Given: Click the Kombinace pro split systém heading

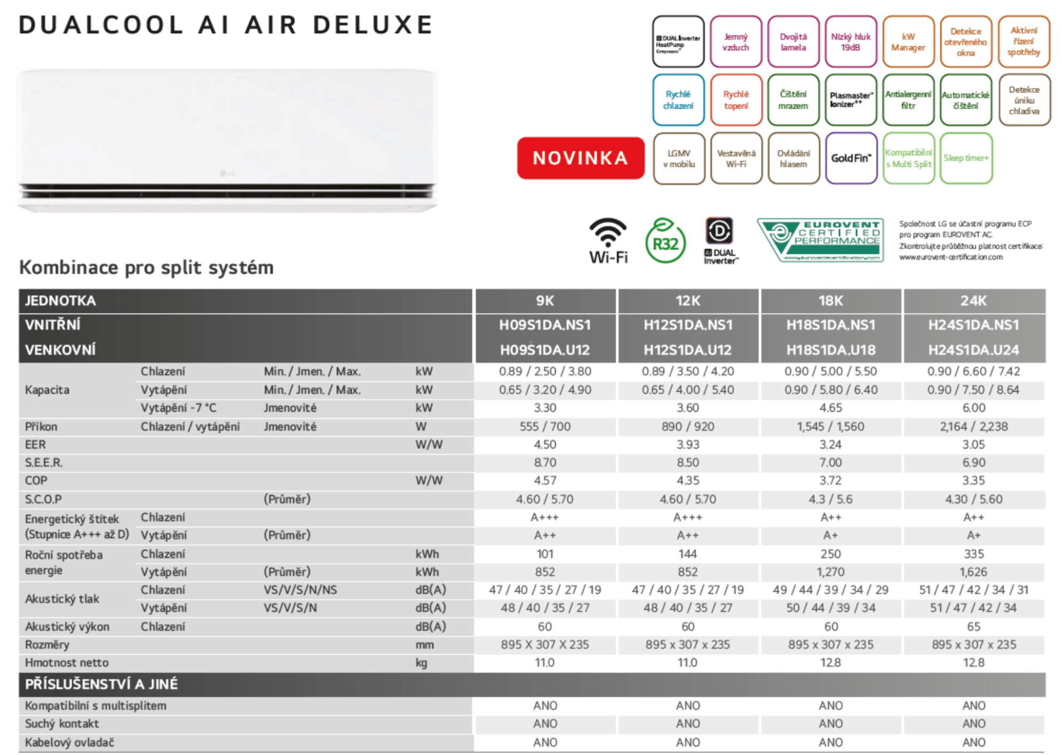Looking at the screenshot, I should pos(146,268).
